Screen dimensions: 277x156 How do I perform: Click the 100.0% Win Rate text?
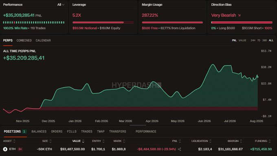coord(15,28)
